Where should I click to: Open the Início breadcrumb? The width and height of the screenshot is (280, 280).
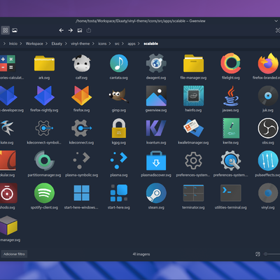click(x=13, y=43)
